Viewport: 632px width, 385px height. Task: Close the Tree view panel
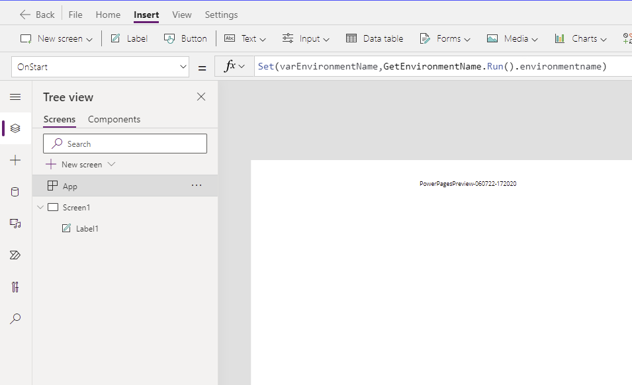coord(201,97)
